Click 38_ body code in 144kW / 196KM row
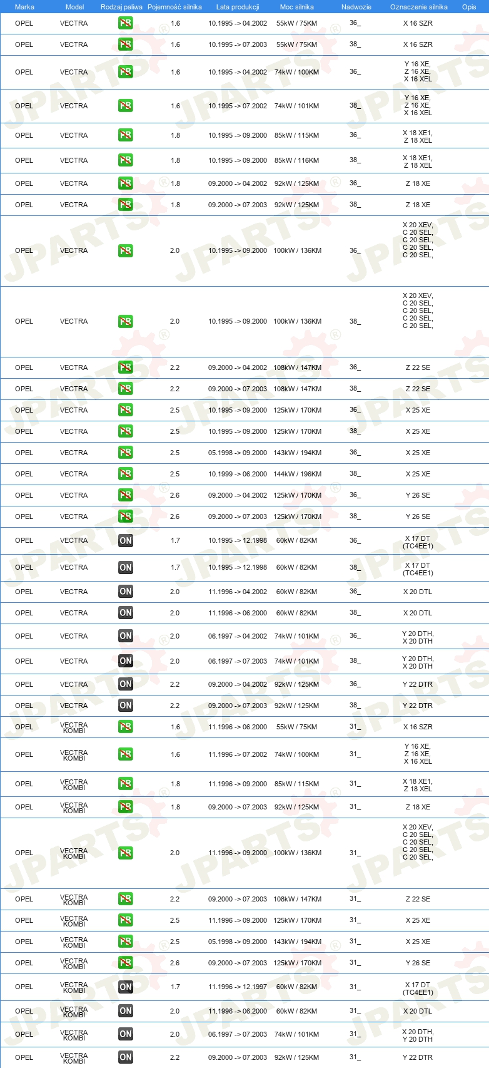 pos(355,474)
